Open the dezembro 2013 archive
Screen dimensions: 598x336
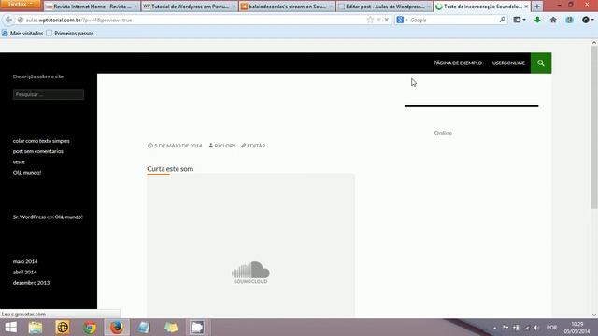[31, 283]
